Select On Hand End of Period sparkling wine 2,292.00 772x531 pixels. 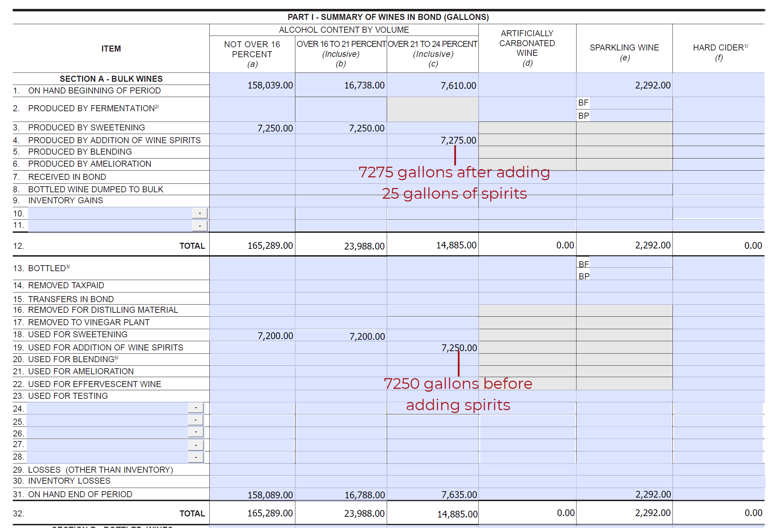click(x=624, y=494)
